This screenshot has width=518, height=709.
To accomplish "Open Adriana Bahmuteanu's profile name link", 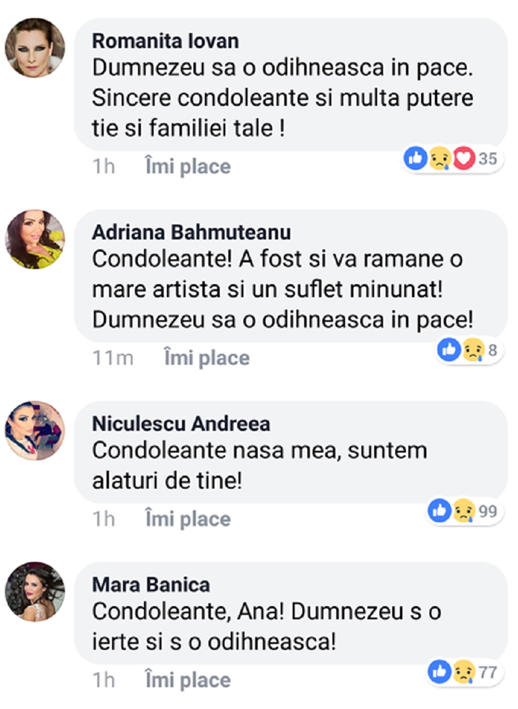I will 191,232.
